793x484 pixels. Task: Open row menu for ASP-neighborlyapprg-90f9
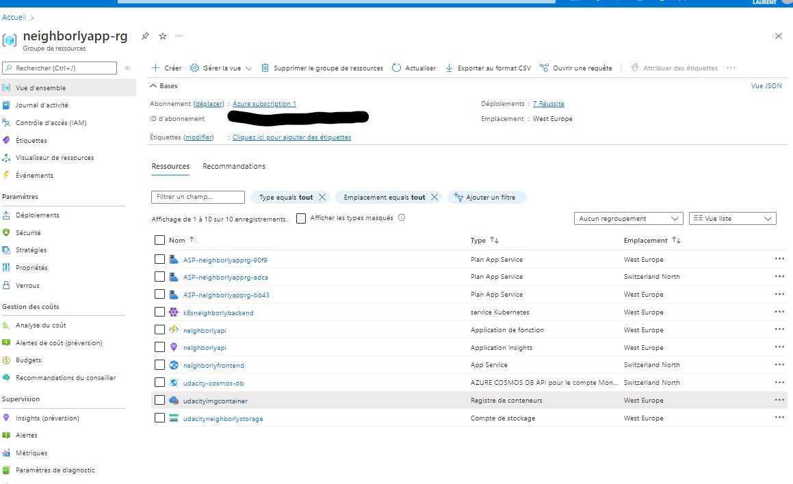[x=779, y=258]
